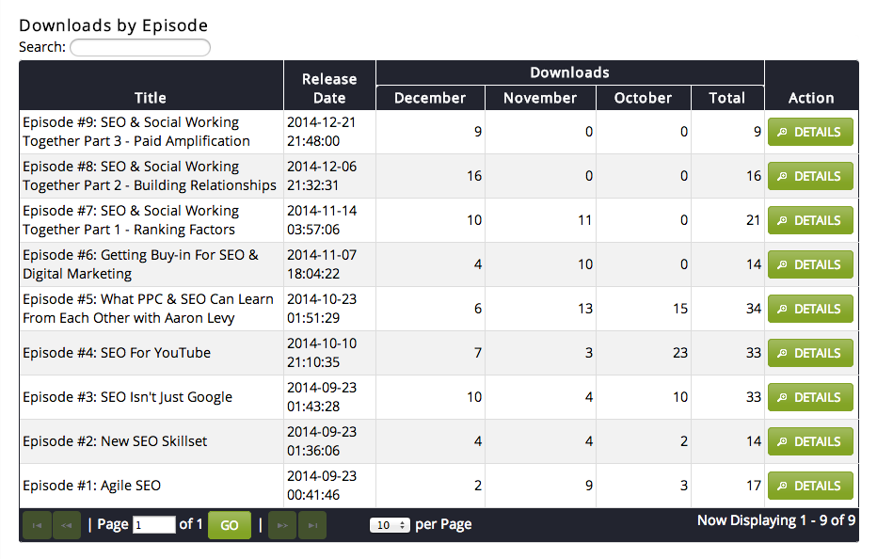
Task: Show details for Episode #6
Action: 810,265
